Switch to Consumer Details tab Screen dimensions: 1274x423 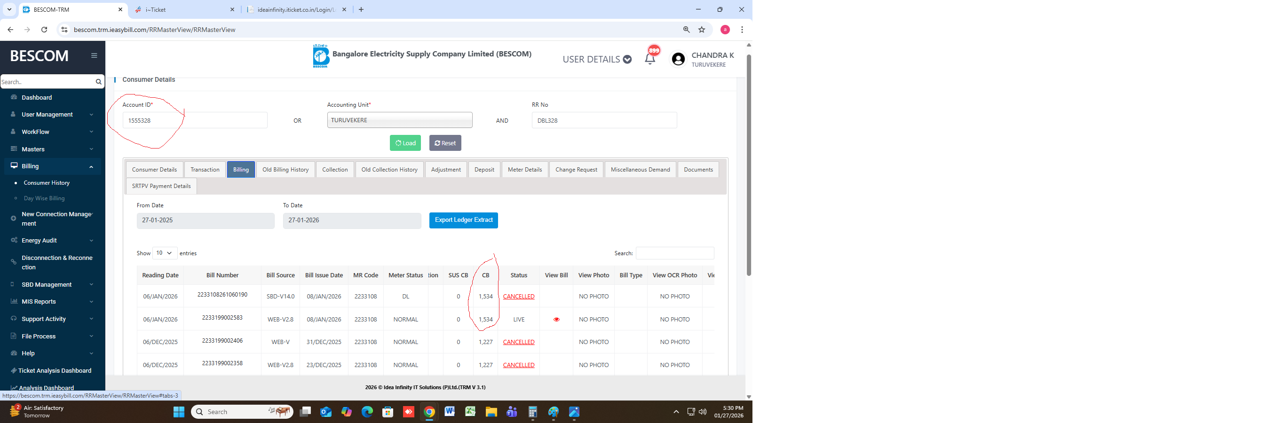tap(154, 170)
